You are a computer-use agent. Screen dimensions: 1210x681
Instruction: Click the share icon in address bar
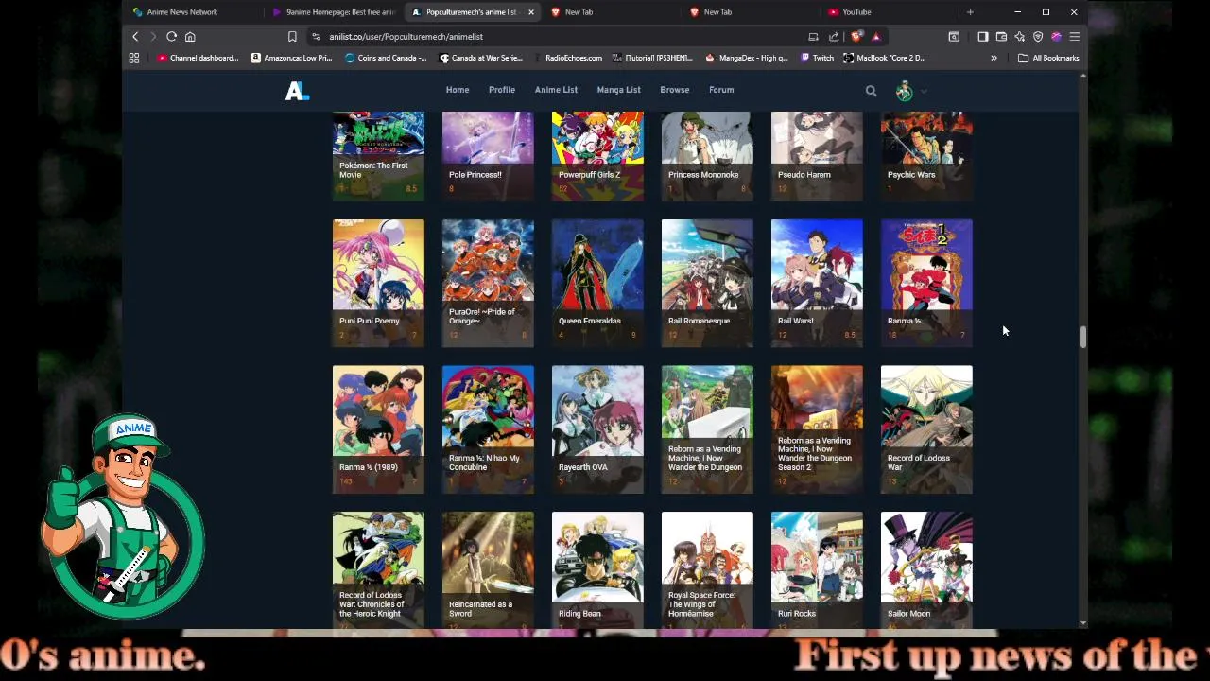[834, 37]
